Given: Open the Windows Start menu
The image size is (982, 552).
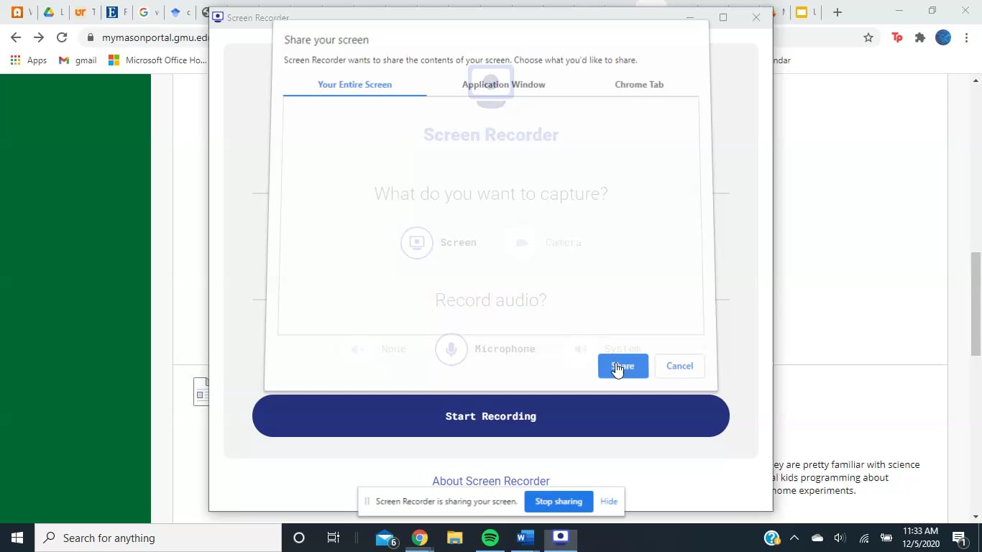Looking at the screenshot, I should [17, 538].
